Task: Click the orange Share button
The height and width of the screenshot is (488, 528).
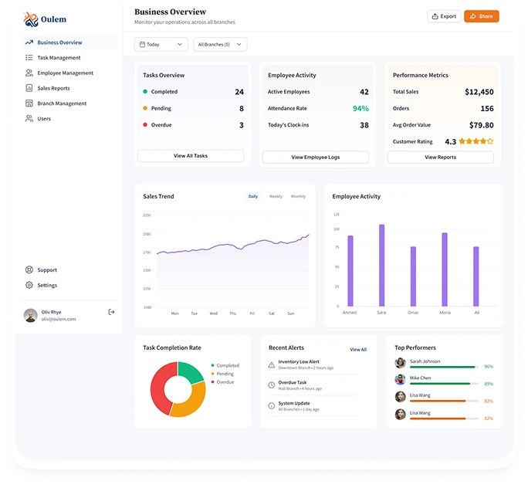Action: click(481, 16)
